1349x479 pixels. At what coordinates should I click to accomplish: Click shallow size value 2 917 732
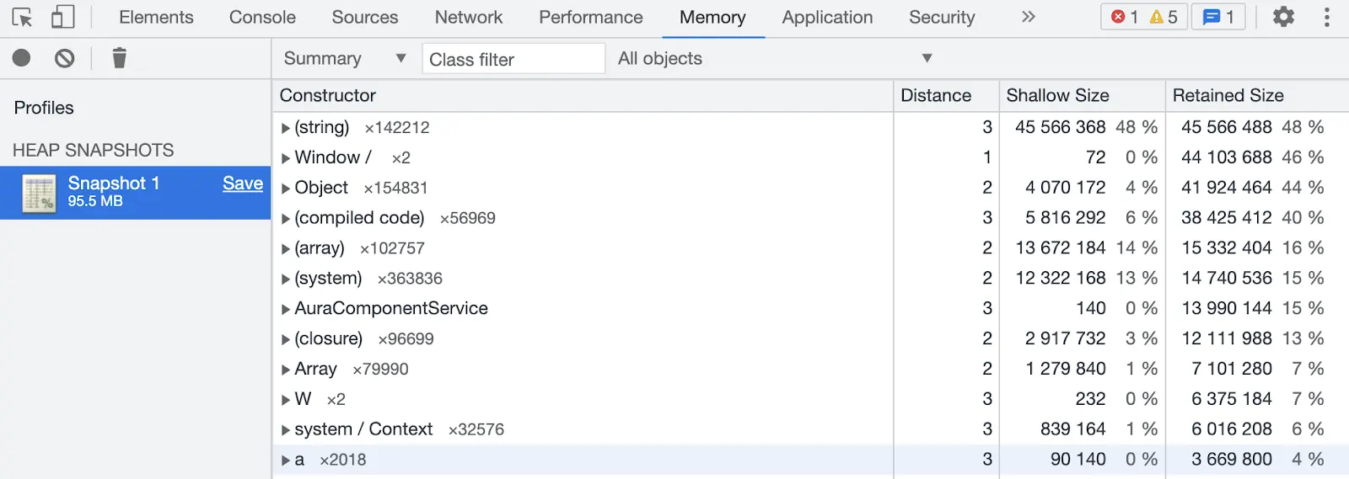[1066, 338]
